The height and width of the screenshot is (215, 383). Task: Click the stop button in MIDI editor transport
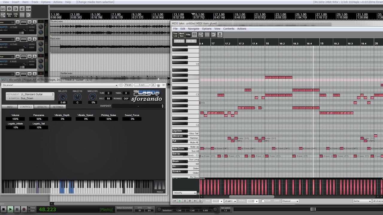click(190, 201)
